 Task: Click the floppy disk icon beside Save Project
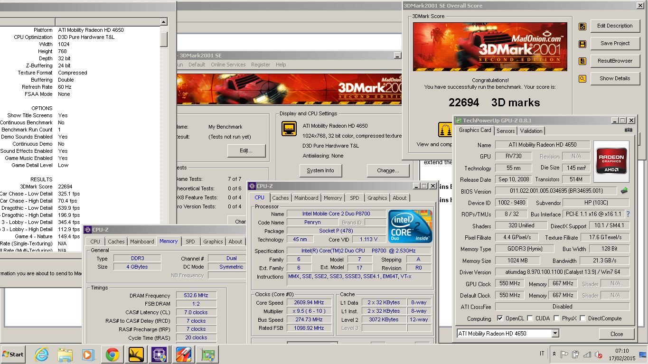click(582, 44)
